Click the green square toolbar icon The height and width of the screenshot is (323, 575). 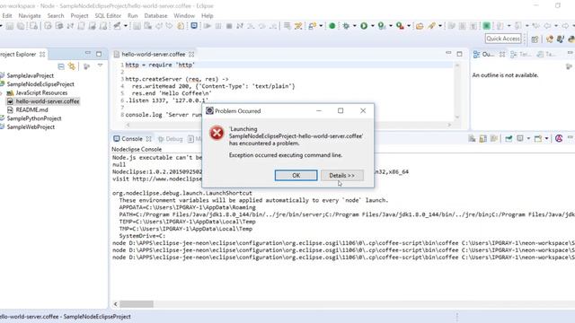tap(487, 26)
